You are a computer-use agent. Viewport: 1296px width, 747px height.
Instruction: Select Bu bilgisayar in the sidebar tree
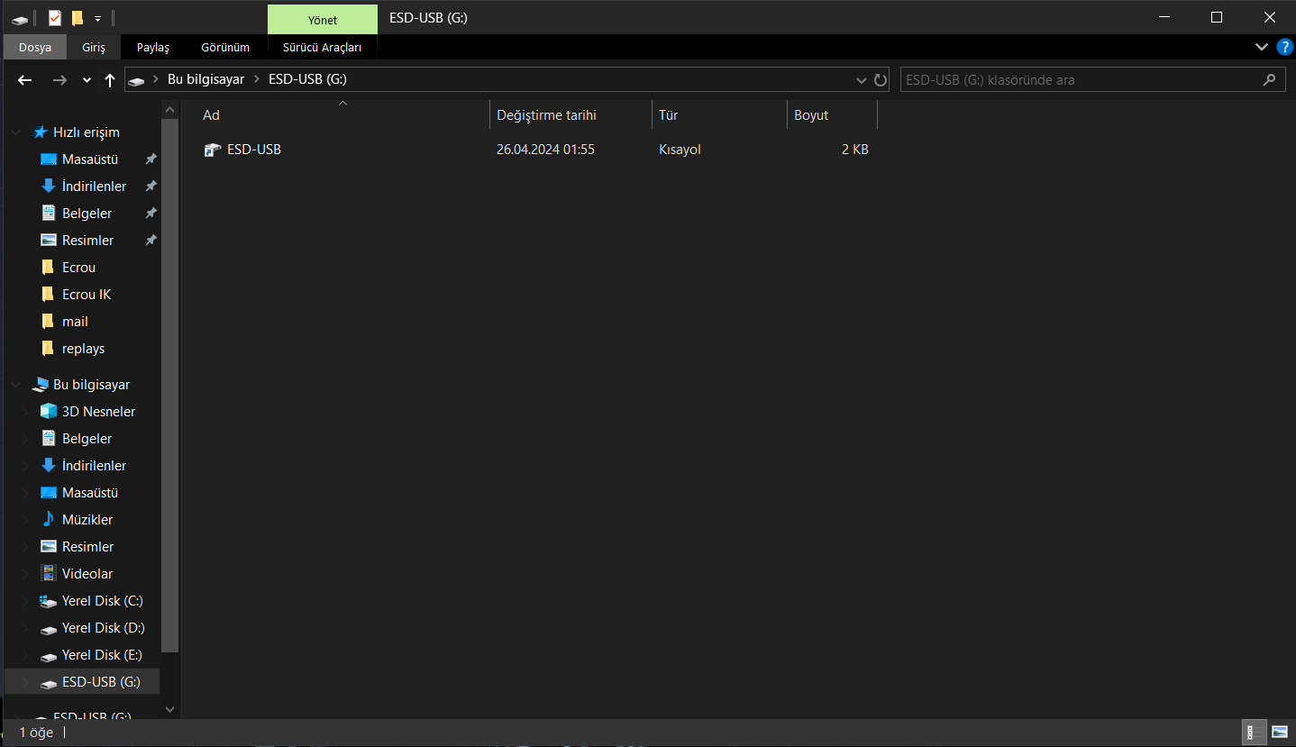point(91,385)
